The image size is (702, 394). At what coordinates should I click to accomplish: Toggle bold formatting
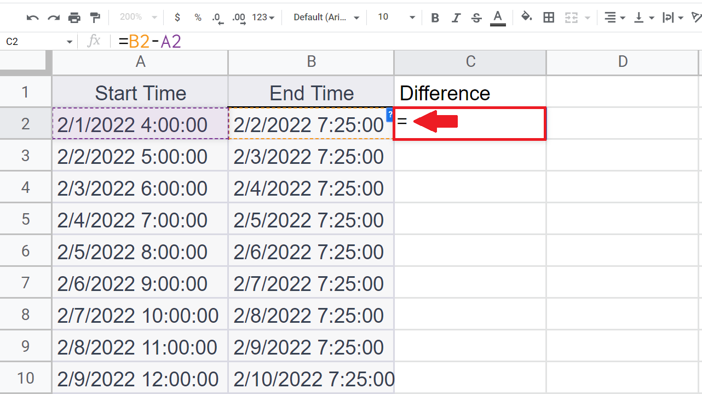tap(435, 18)
